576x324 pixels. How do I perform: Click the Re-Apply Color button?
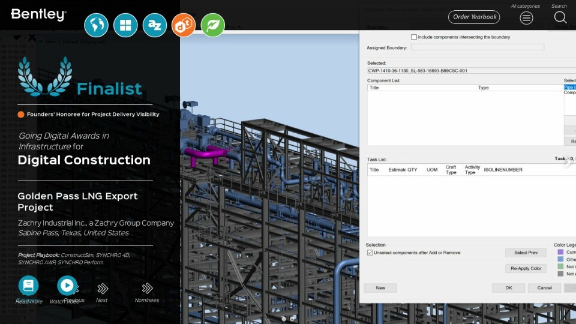[526, 269]
